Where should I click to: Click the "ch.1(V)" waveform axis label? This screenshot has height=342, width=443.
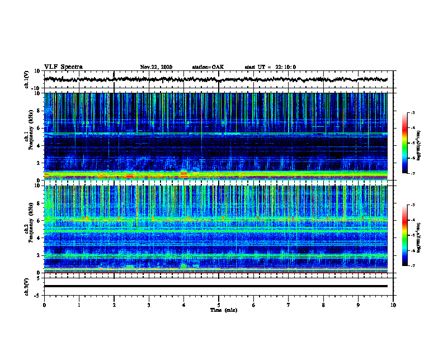[27, 79]
